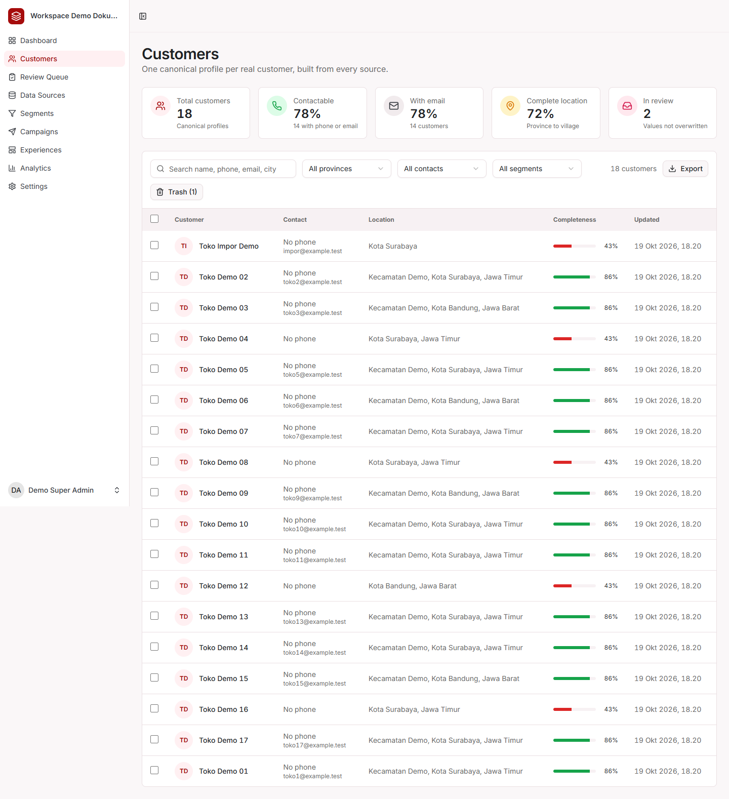
Task: Click the Total customers people icon
Action: pyautogui.click(x=160, y=106)
